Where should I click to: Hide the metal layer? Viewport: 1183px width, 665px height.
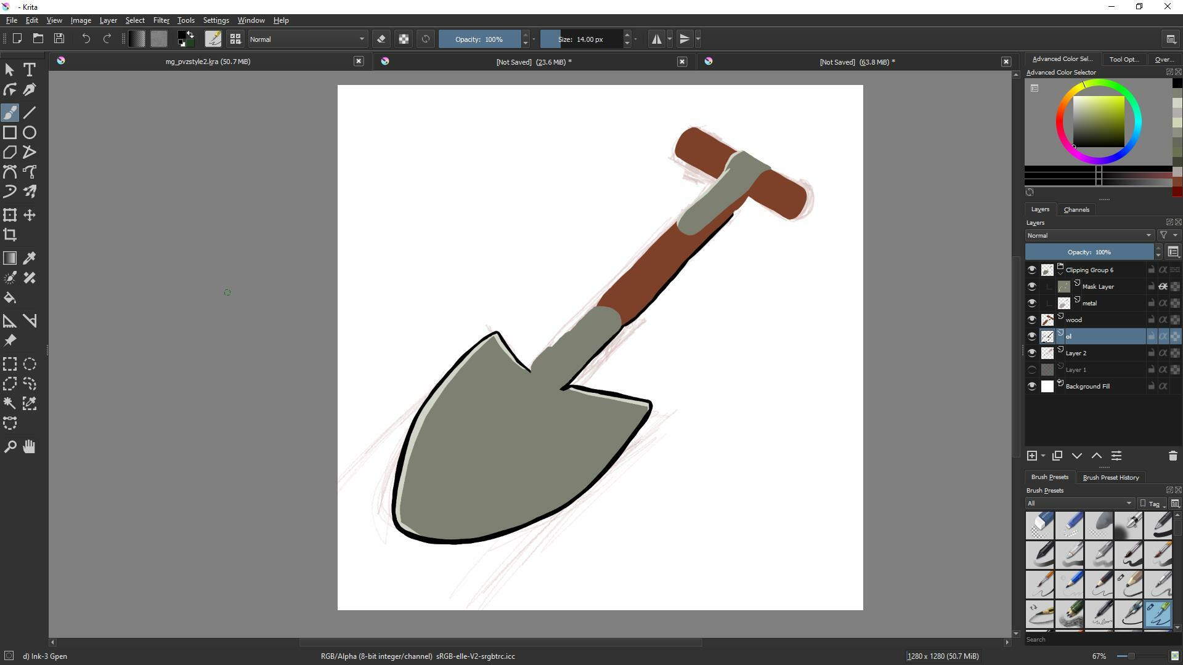click(1032, 303)
